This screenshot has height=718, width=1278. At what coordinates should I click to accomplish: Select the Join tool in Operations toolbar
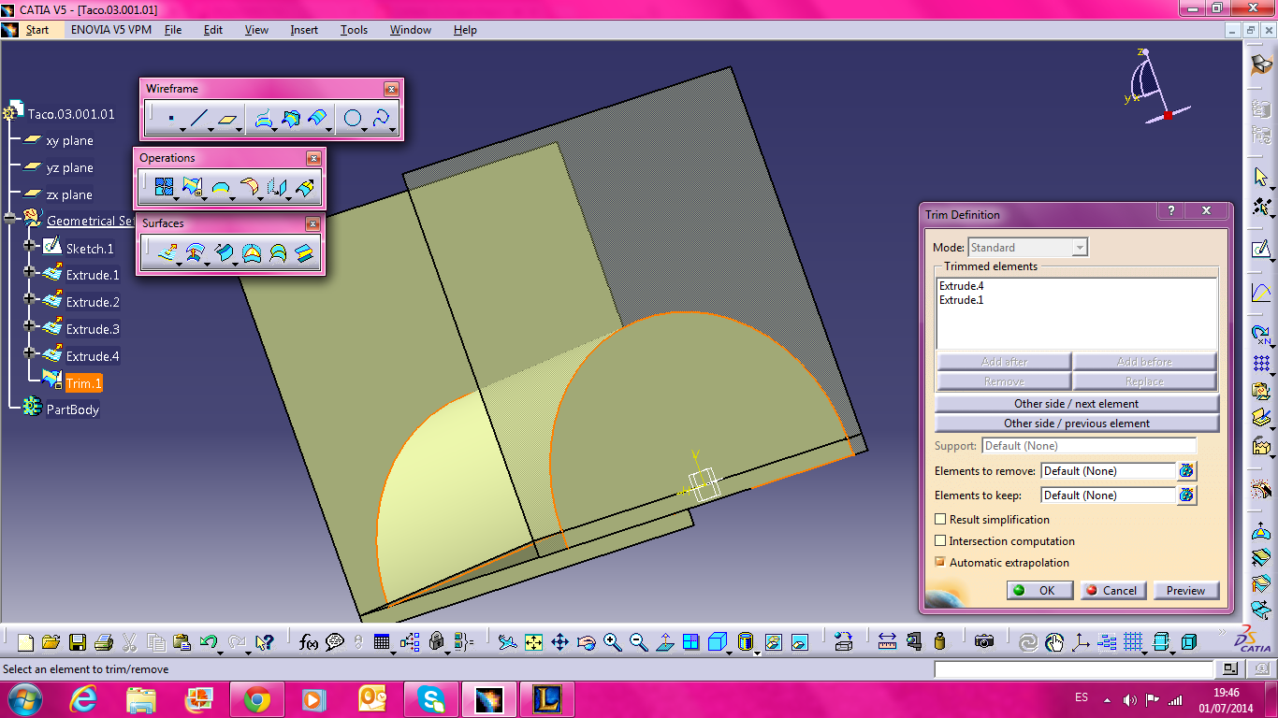165,185
